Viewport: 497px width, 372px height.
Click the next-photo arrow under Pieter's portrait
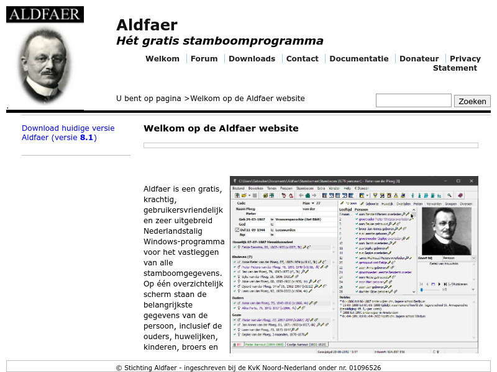[x=439, y=283]
